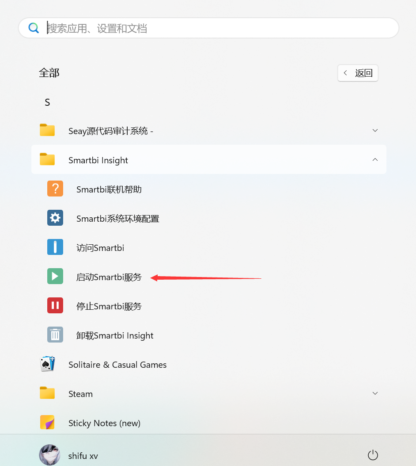
Task: Open the Smartbi系统环境配置 gear icon
Action: pos(55,218)
